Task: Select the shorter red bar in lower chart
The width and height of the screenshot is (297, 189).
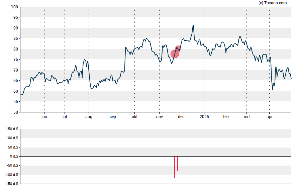Action: (x=178, y=164)
